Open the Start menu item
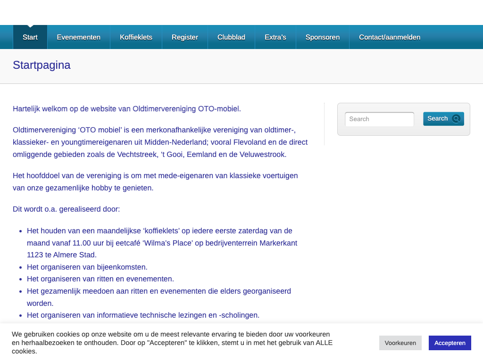This screenshot has height=362, width=483. (30, 37)
